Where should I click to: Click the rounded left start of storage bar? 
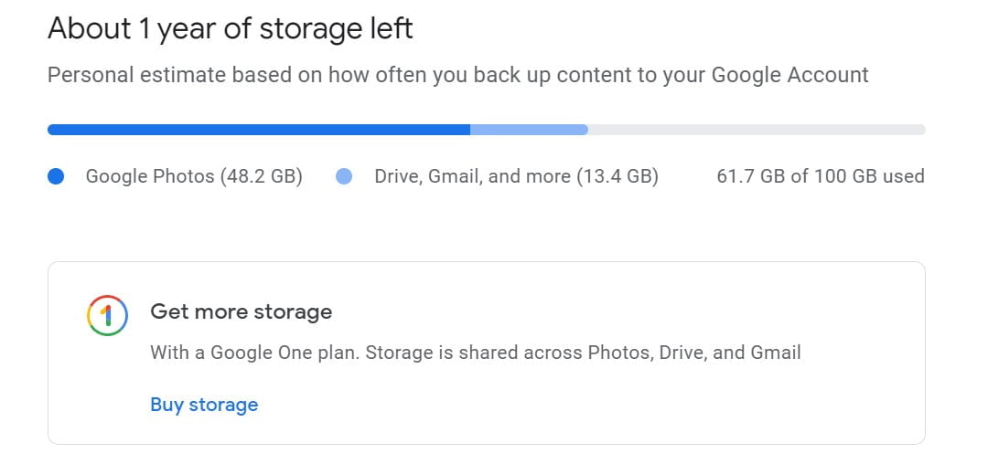click(x=51, y=130)
